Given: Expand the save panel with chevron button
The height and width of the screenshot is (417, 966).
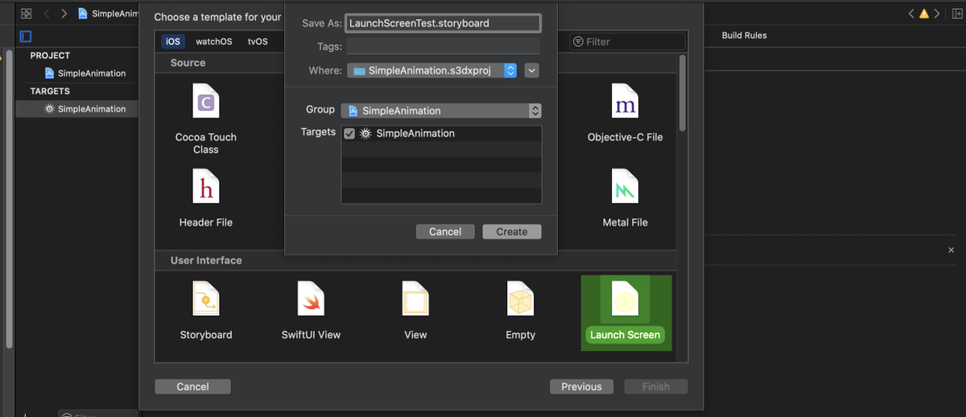Looking at the screenshot, I should (x=531, y=71).
